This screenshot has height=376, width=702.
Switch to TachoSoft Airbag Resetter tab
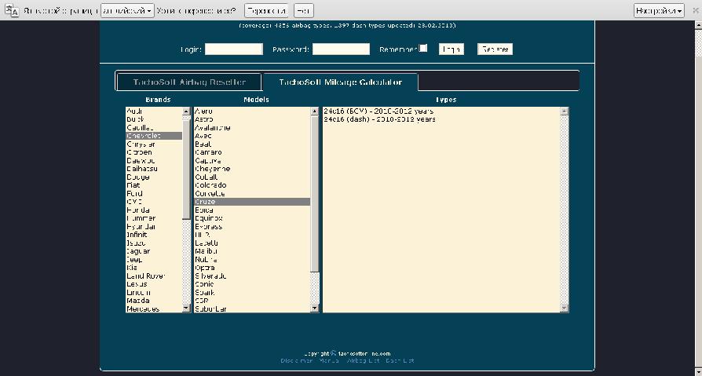click(189, 82)
